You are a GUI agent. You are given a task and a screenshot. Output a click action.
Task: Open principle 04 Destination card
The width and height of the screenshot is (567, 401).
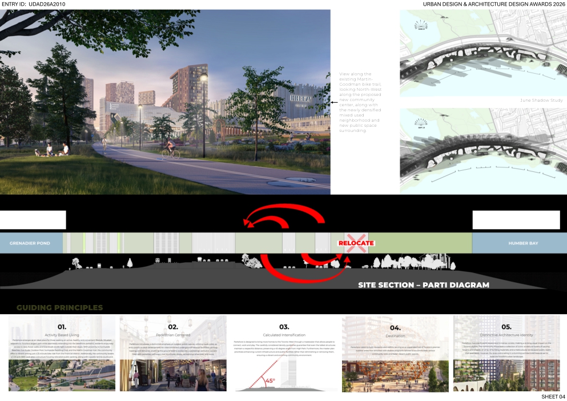click(395, 354)
